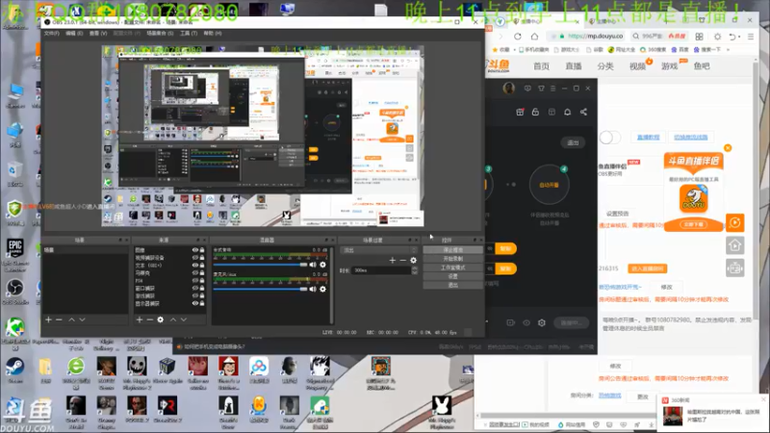Flip the white switch on the Douyu page
Screen dimensions: 770x433
click(x=610, y=137)
